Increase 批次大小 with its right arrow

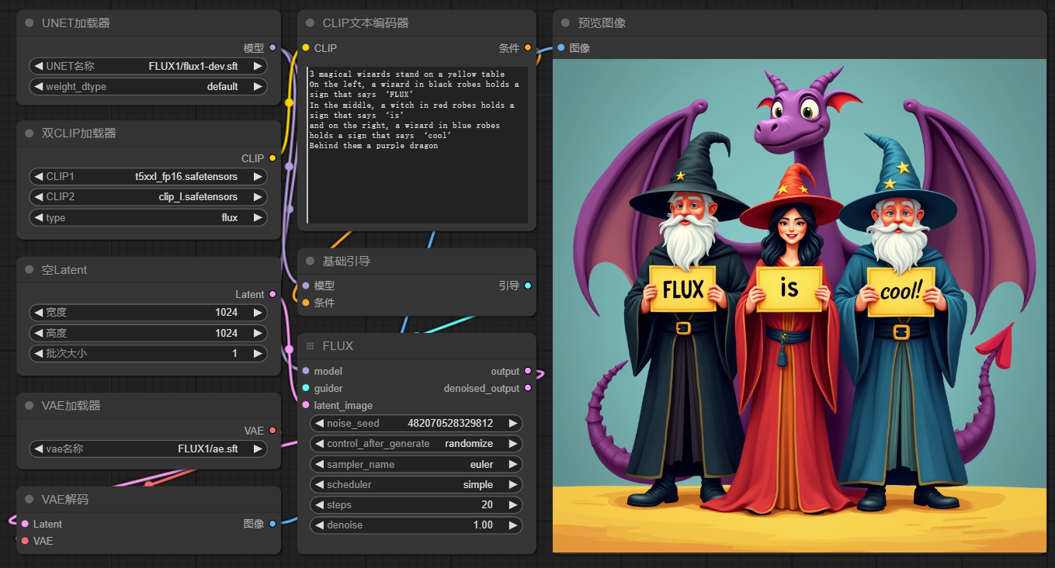(x=258, y=354)
